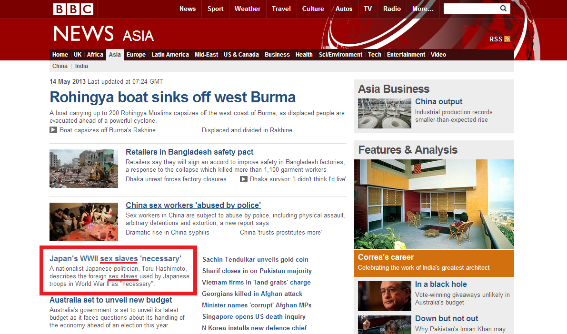
Task: Open the RSS feed icon
Action: click(x=507, y=39)
